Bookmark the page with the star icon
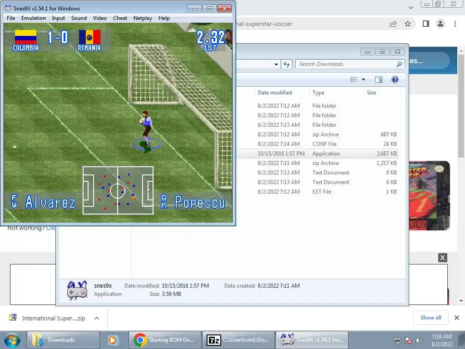 408,24
